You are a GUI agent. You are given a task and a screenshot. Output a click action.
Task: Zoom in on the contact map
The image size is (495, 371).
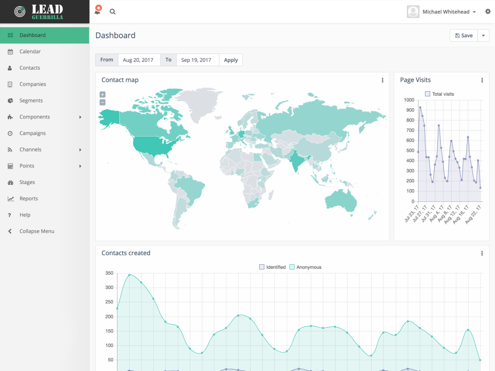point(102,94)
